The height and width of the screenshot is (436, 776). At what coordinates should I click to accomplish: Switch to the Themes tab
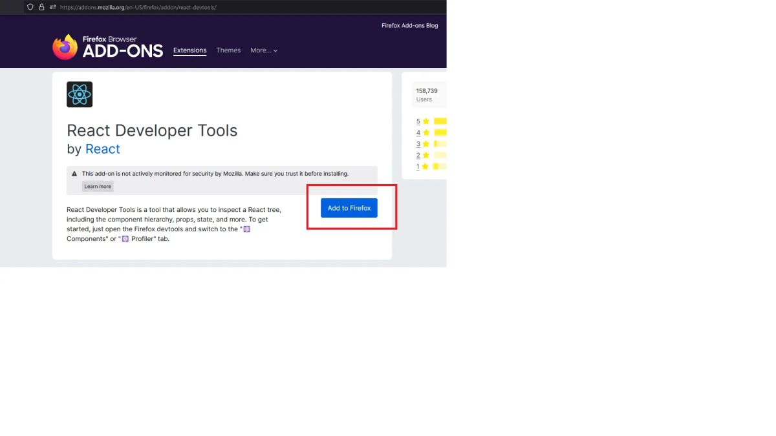coord(228,50)
